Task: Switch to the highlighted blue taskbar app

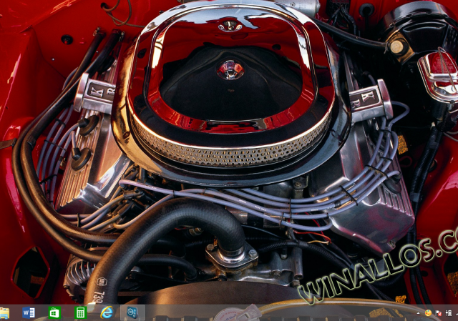Action: (x=132, y=313)
